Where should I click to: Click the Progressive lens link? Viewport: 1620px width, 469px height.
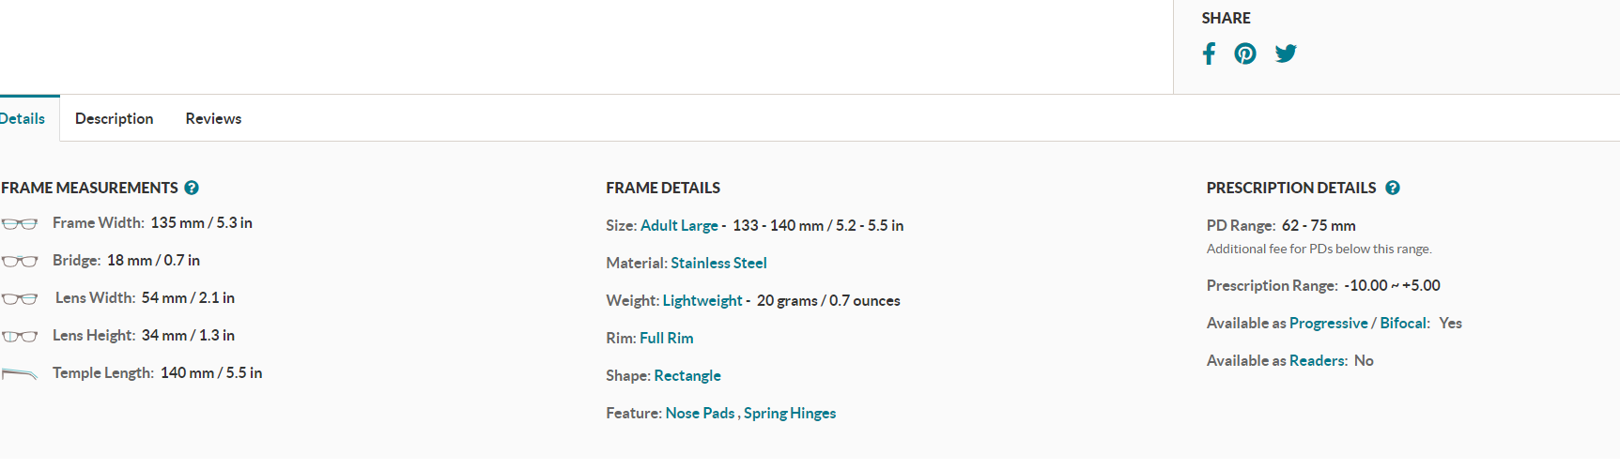(x=1328, y=323)
